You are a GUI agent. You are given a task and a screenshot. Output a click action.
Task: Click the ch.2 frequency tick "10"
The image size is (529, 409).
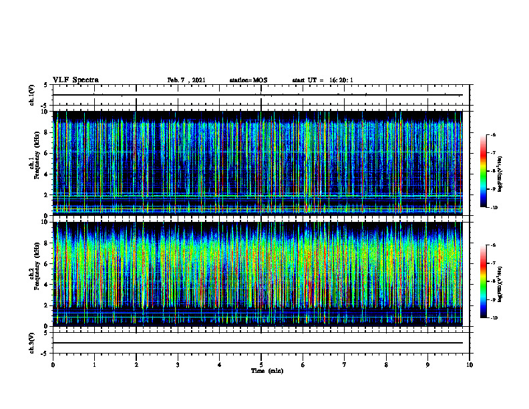point(45,222)
